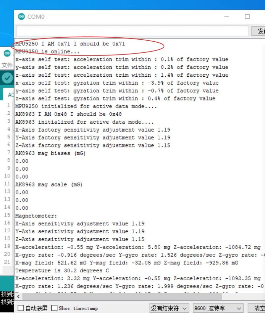Open the 9600 波特率 baud rate dropdown
This screenshot has width=265, height=313.
(218, 308)
